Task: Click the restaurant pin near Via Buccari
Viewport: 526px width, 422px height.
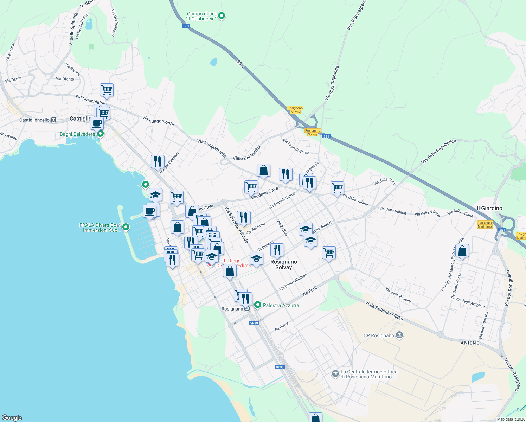Action: [x=277, y=249]
